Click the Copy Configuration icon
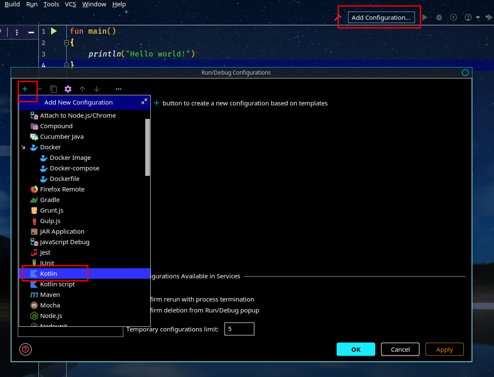This screenshot has height=377, width=494. 54,89
